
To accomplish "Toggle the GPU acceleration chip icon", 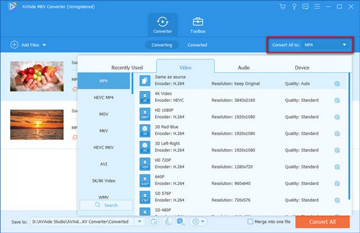I will click(181, 222).
